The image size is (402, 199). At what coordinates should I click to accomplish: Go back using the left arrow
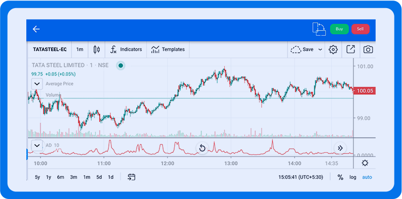[x=36, y=29]
